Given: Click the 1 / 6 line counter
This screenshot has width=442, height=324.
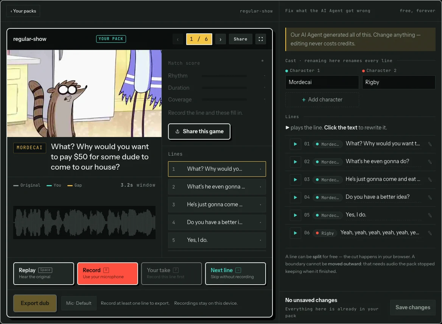Looking at the screenshot, I should [199, 39].
